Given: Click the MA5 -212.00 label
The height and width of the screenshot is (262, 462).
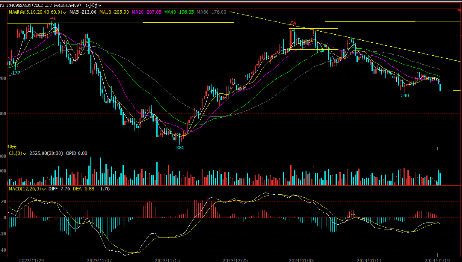Looking at the screenshot, I should coord(83,12).
